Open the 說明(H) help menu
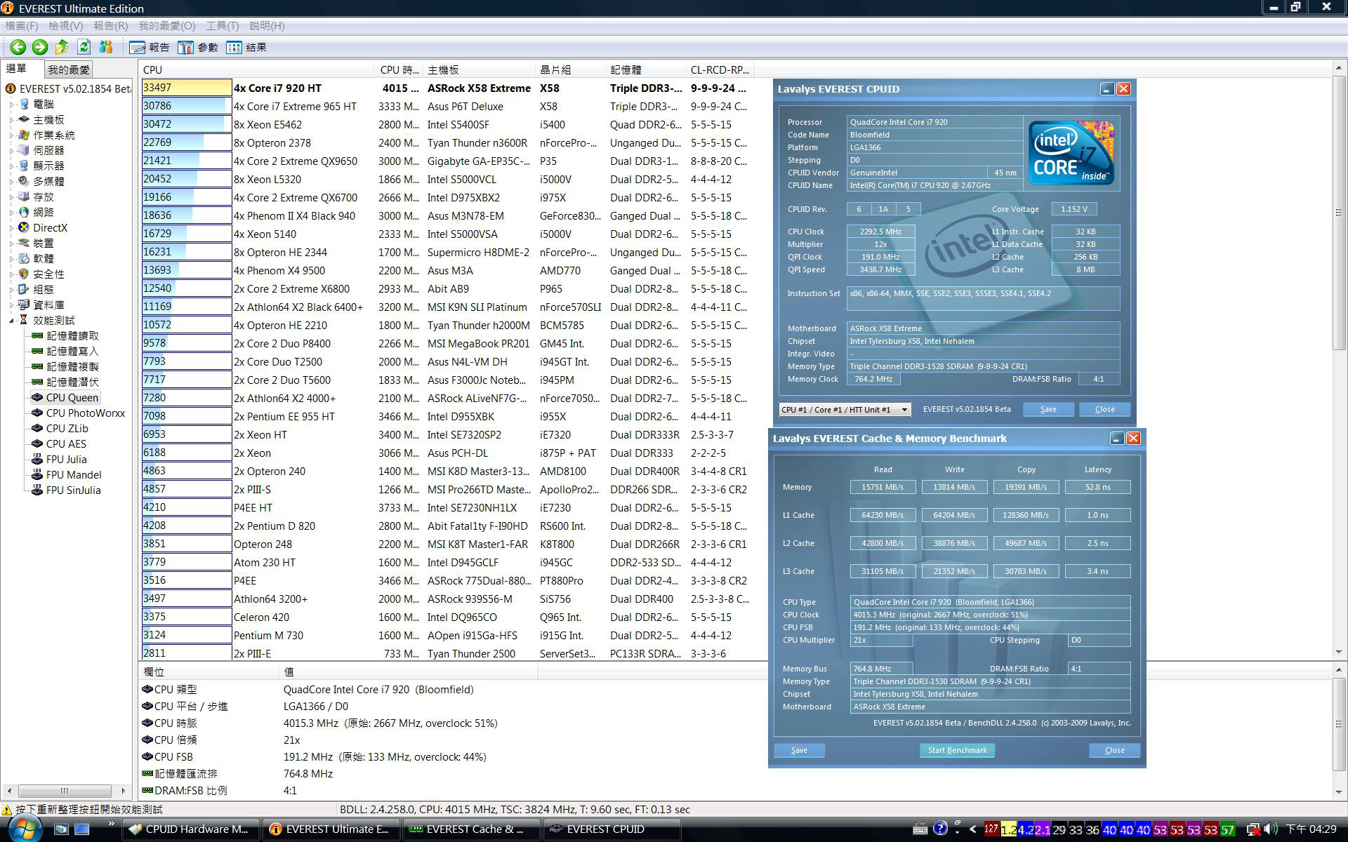Image resolution: width=1348 pixels, height=842 pixels. click(x=267, y=25)
